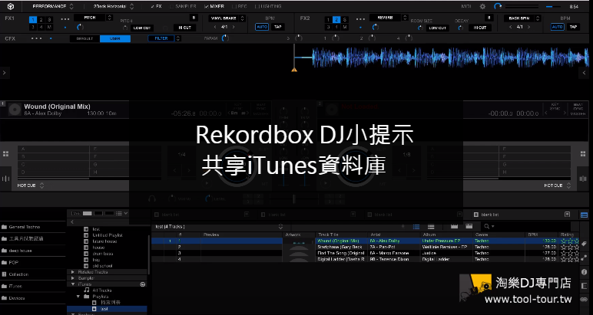The image size is (593, 315).
Task: Open the 2Deck Horizontal layout dropdown
Action: tap(113, 6)
